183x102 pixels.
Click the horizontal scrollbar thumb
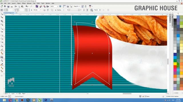(127, 93)
